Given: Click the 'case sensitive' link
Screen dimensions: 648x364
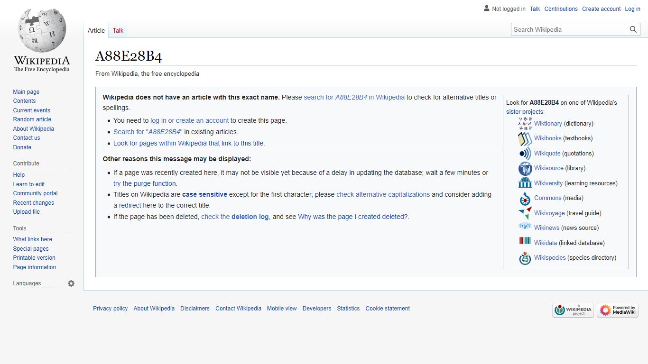Looking at the screenshot, I should point(204,194).
